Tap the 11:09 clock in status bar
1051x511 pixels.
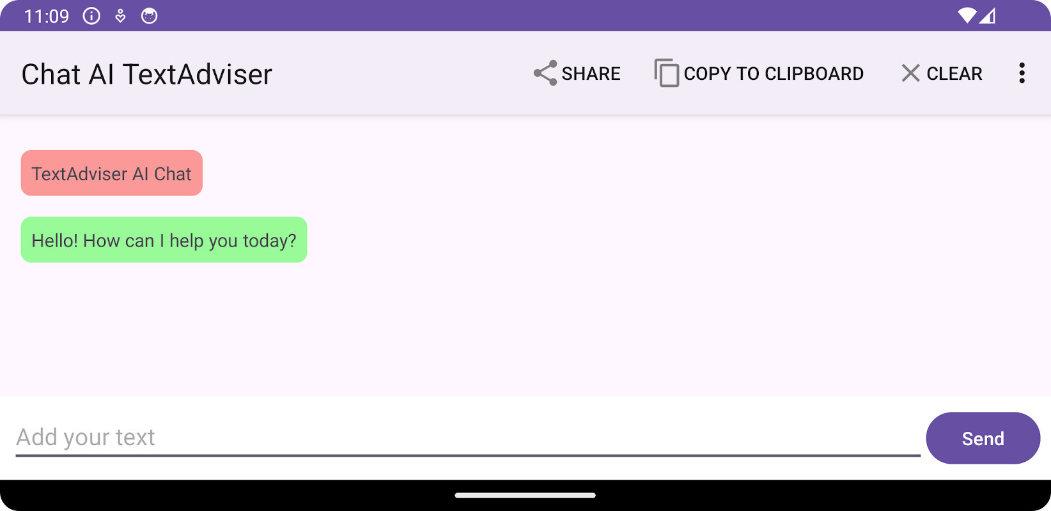tap(47, 16)
